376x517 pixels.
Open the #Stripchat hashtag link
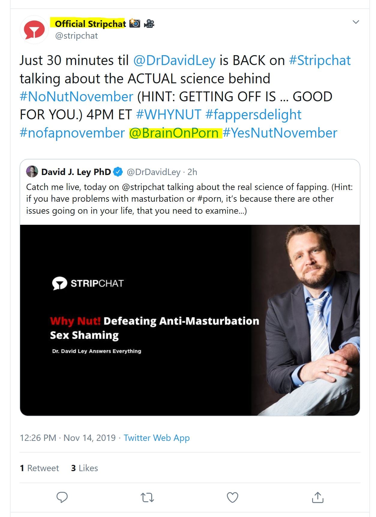tap(320, 60)
